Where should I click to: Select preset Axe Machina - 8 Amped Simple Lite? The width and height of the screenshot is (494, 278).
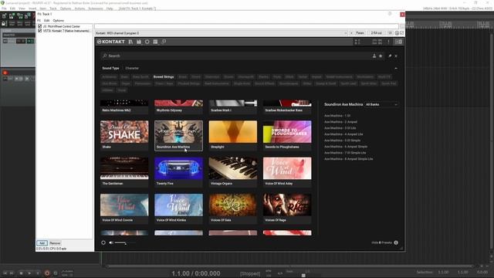[348, 159]
